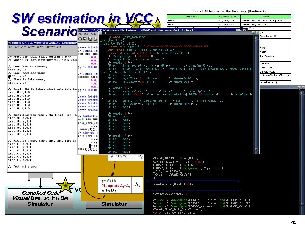Close the front assembly terminal window

pyautogui.click(x=257, y=33)
